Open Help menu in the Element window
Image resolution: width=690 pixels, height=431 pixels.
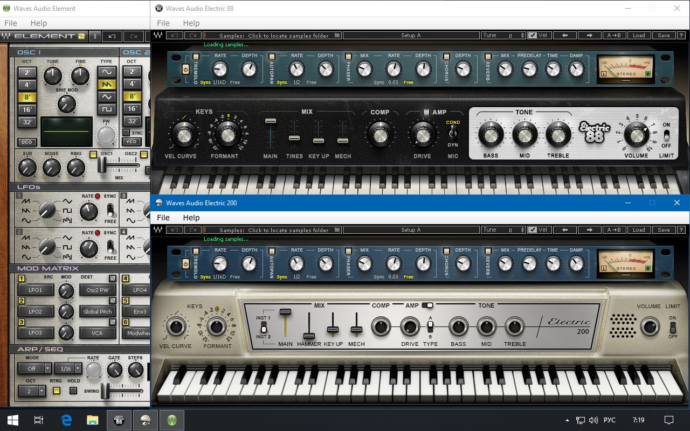pos(39,23)
